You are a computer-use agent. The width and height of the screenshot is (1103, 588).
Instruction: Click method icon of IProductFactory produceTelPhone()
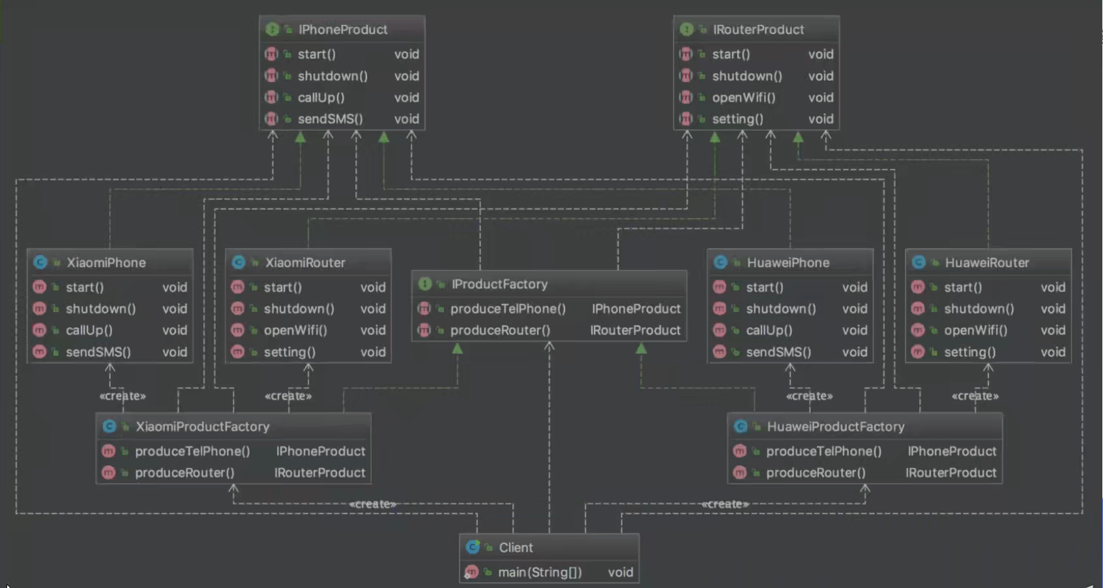[x=424, y=308]
